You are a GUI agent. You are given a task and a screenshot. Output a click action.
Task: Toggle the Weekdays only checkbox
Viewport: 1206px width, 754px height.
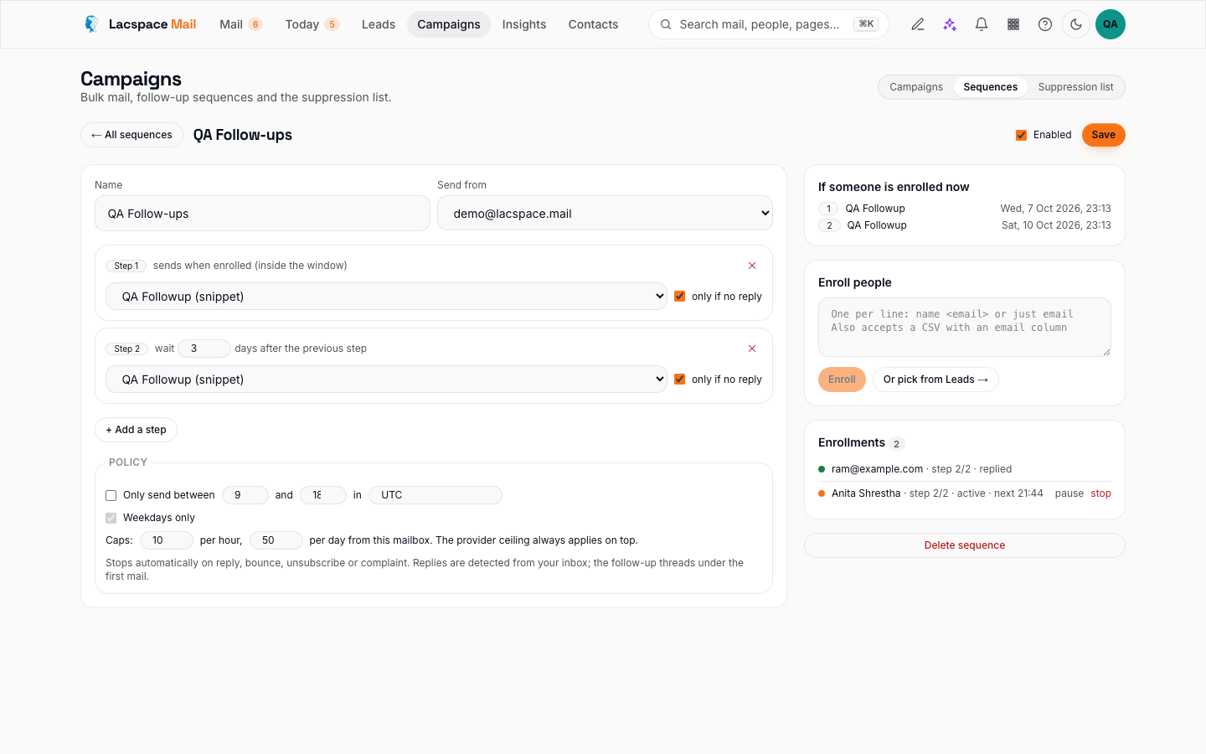click(x=111, y=518)
